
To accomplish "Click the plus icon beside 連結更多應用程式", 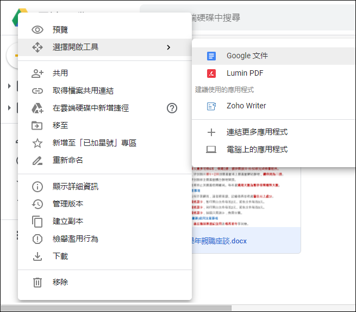I will (211, 132).
